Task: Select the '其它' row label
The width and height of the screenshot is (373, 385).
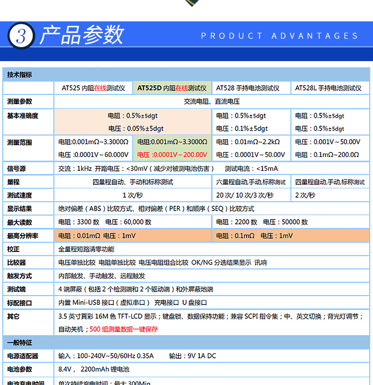Action: (13, 316)
